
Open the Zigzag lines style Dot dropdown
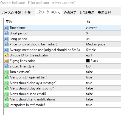tap(103, 66)
